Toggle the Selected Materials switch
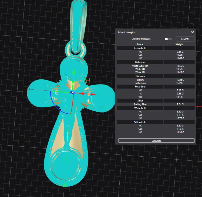 tap(168, 39)
